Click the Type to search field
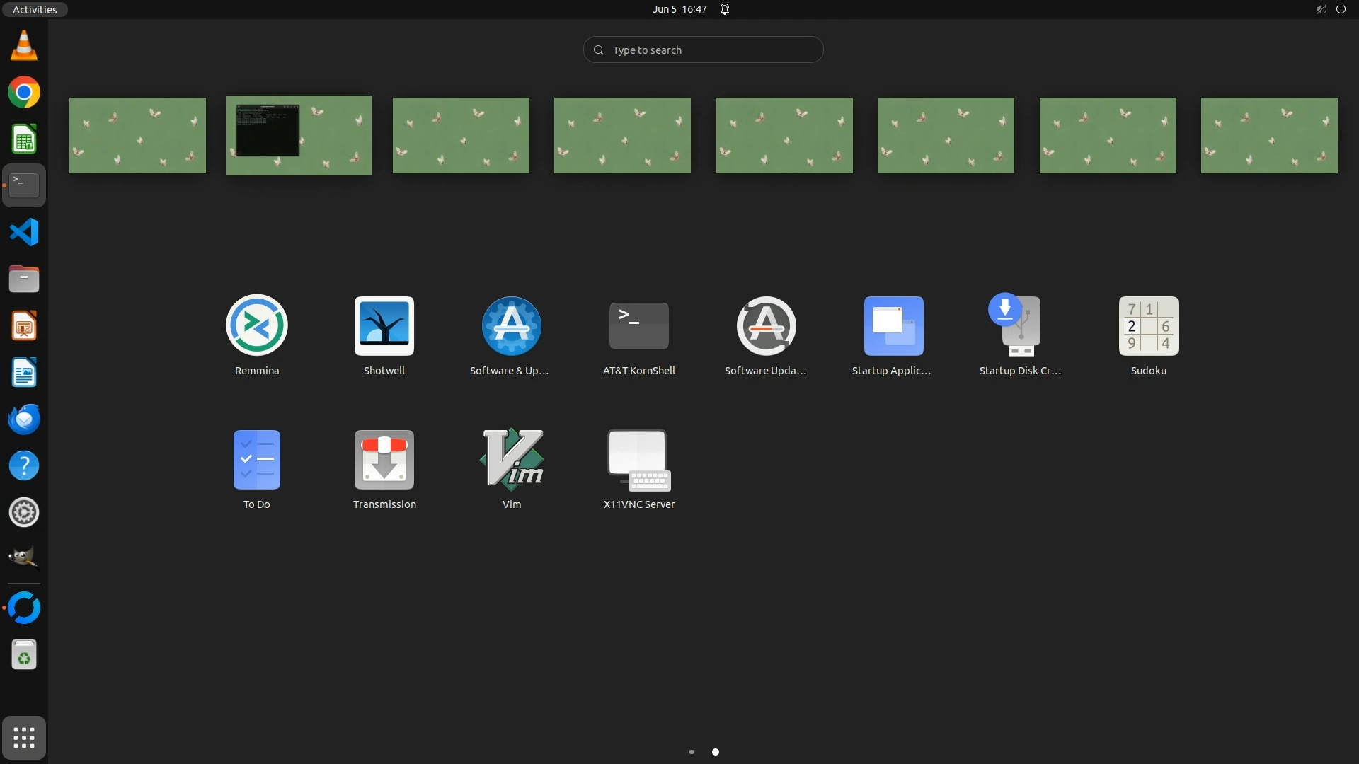The height and width of the screenshot is (764, 1359). (x=703, y=50)
